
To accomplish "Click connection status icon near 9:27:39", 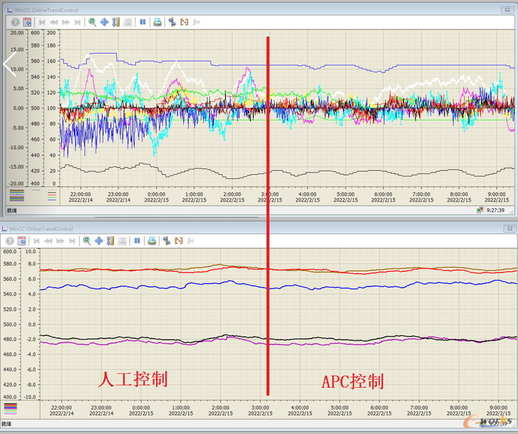I will (480, 210).
